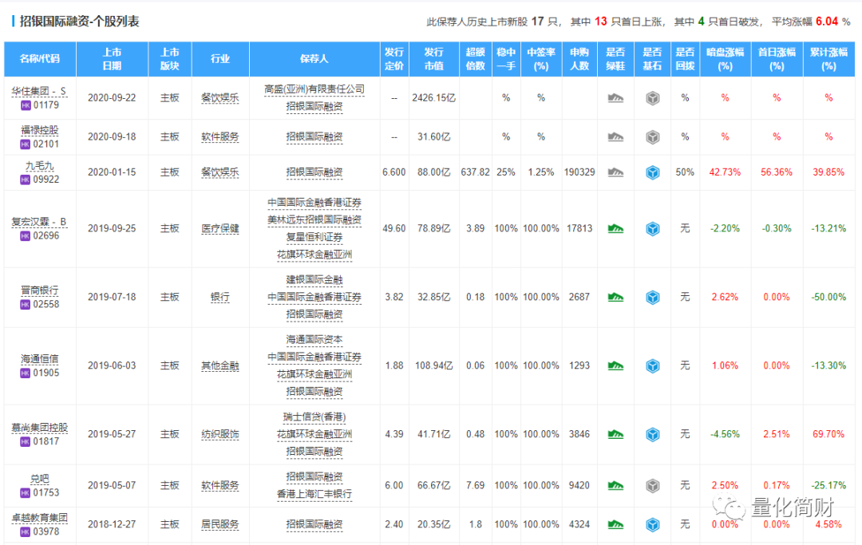Image resolution: width=862 pixels, height=545 pixels.
Task: Click the HK badge beside code 02696
Action: click(26, 236)
